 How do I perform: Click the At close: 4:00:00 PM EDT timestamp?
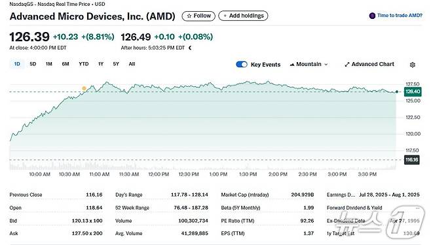pyautogui.click(x=38, y=48)
